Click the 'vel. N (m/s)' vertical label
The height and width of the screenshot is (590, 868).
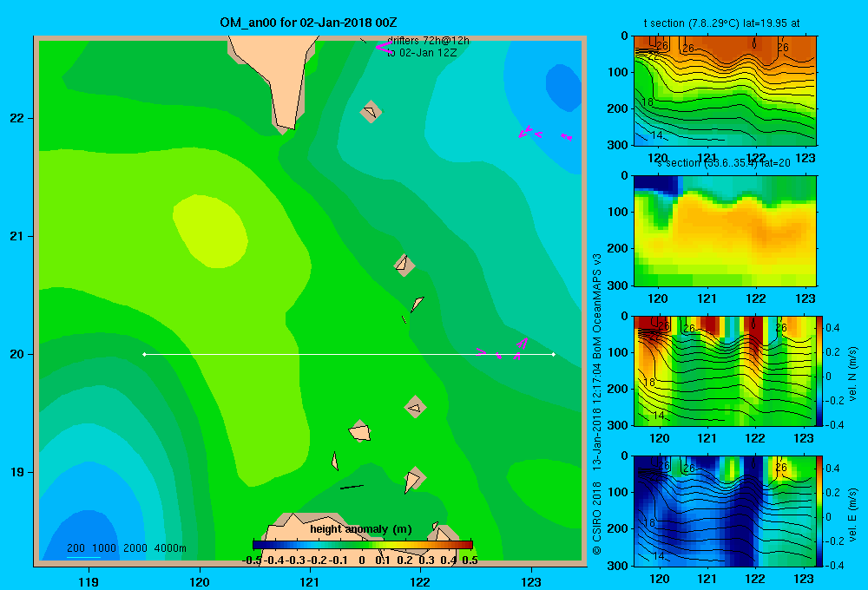[852, 374]
